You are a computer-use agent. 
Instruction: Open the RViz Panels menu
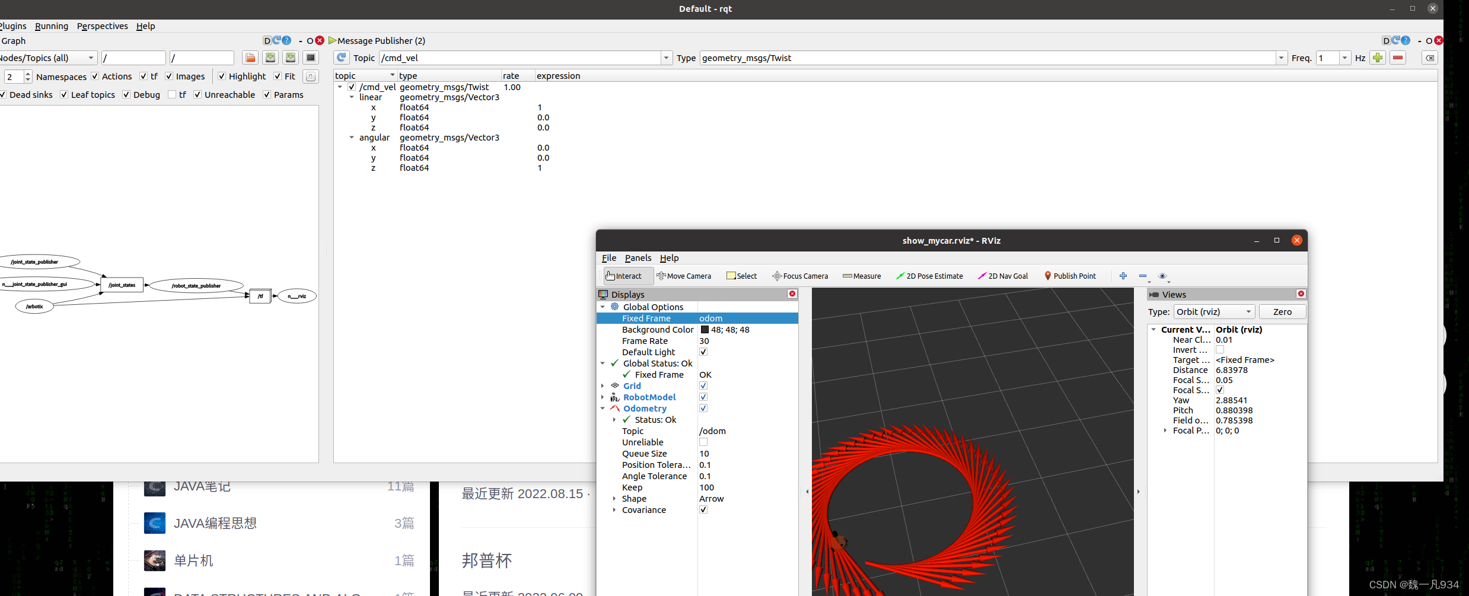[638, 258]
